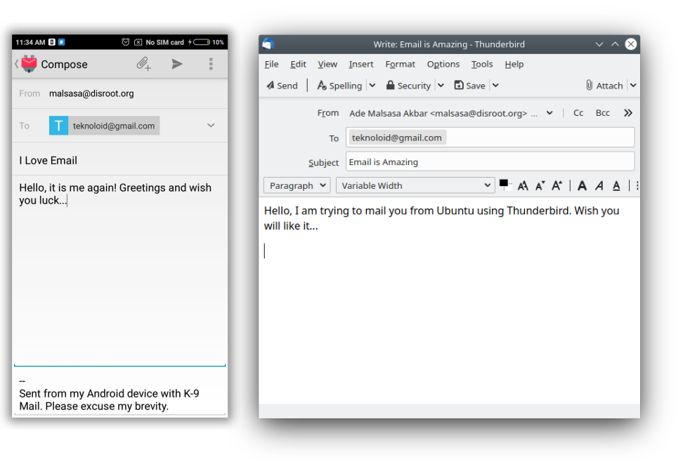Open the Options menu in Thunderbird
The width and height of the screenshot is (683, 469).
(x=443, y=65)
